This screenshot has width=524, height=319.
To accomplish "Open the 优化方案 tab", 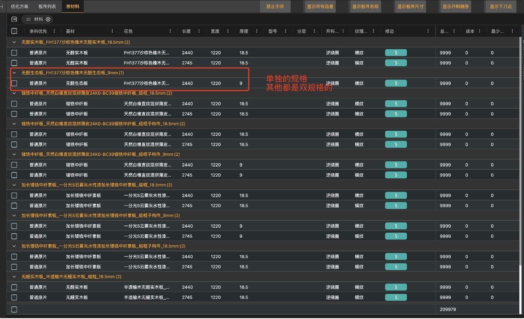I will pyautogui.click(x=20, y=7).
